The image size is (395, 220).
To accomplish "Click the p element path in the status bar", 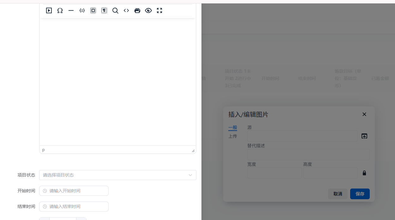I will (x=43, y=150).
